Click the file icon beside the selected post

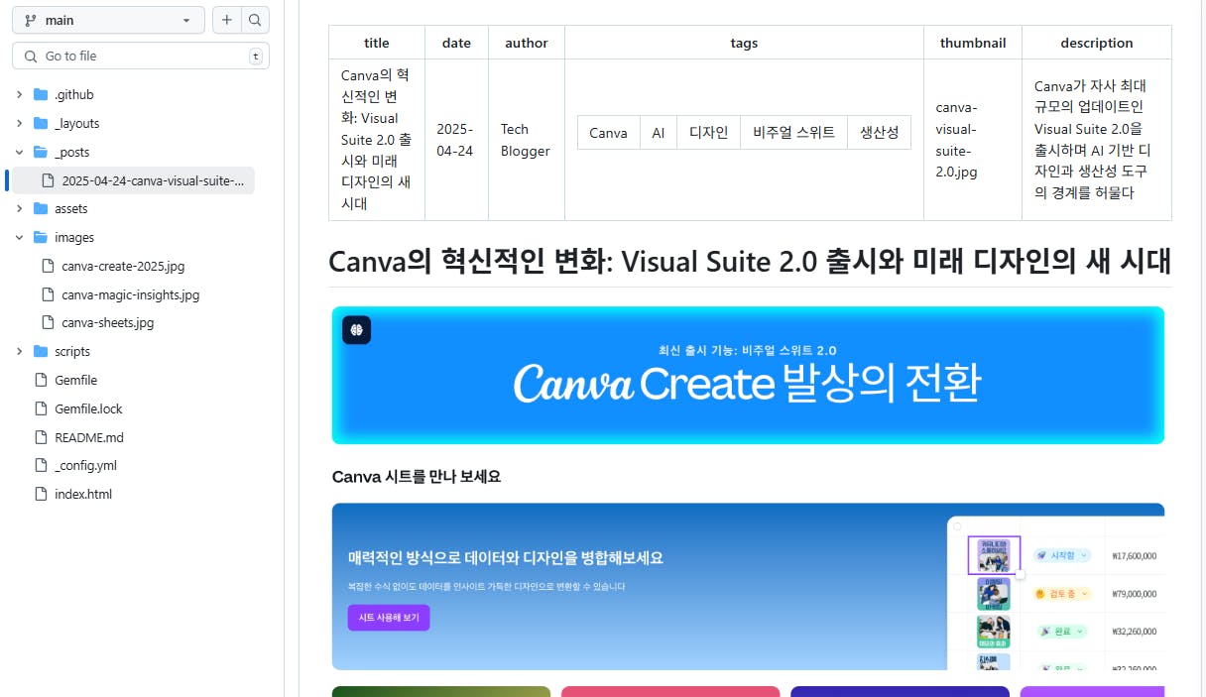pos(48,180)
